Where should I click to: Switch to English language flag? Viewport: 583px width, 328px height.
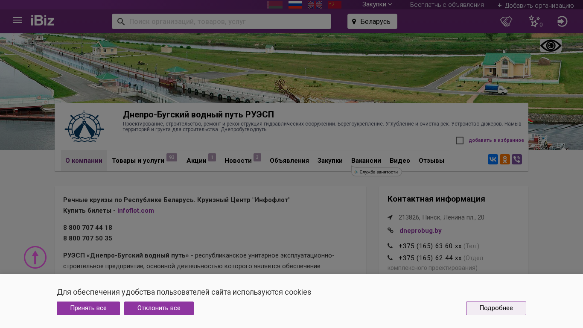point(315,4)
